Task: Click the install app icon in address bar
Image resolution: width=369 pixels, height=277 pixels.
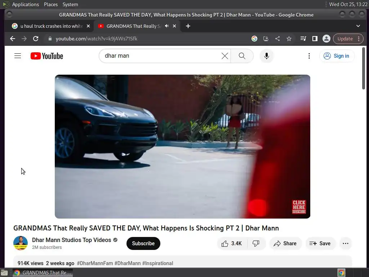Action: click(x=266, y=39)
